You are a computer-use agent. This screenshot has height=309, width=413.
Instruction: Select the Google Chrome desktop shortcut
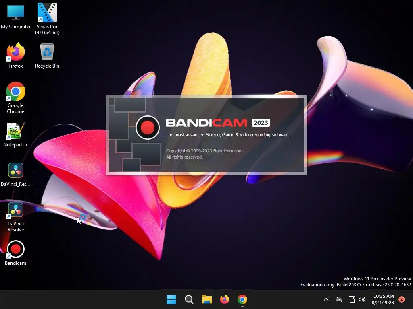tap(16, 98)
